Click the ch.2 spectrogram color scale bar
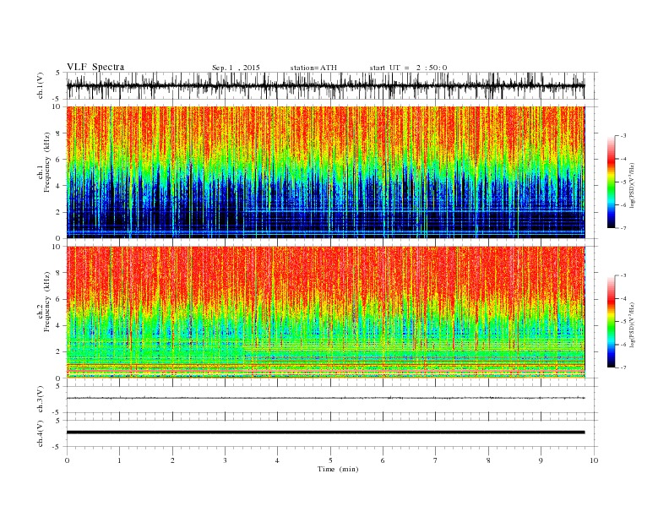Viewport: 669px width, 517px height. [x=611, y=322]
